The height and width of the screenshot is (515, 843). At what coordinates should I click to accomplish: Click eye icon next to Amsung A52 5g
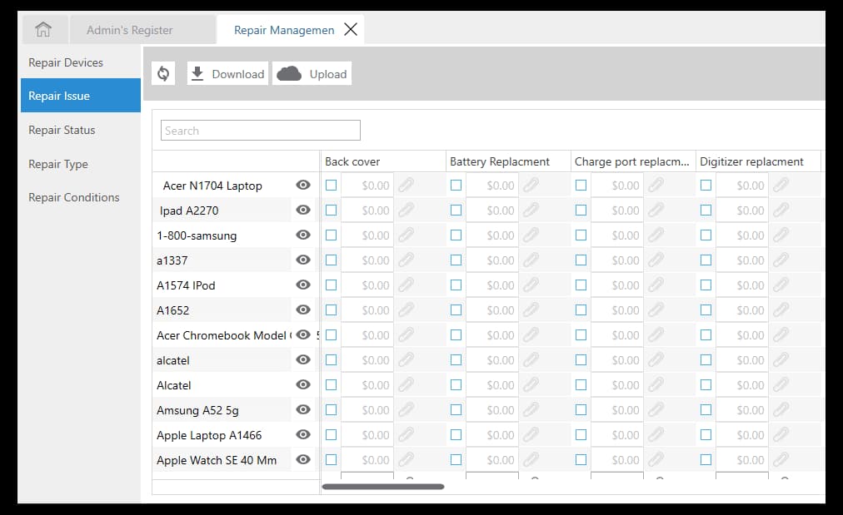(303, 409)
